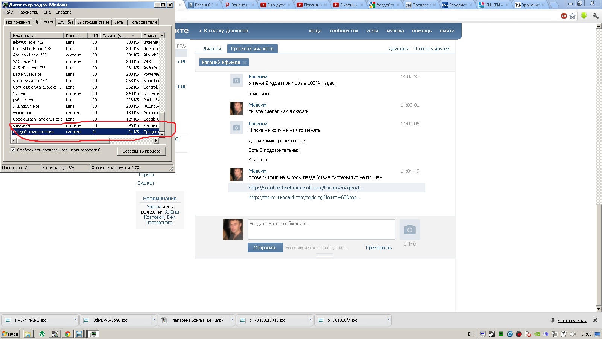Viewport: 602px width, 339px height.
Task: Switch to the Быстродействие tab
Action: [x=93, y=22]
